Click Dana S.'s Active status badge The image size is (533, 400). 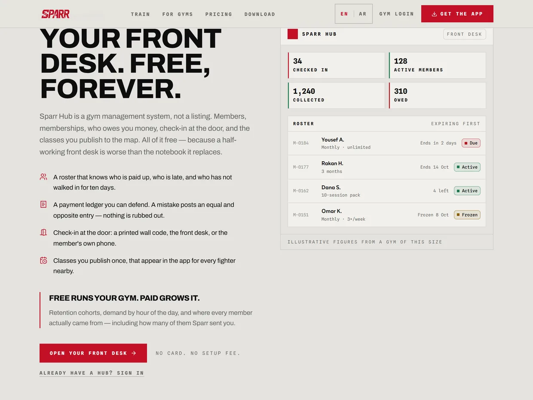467,191
